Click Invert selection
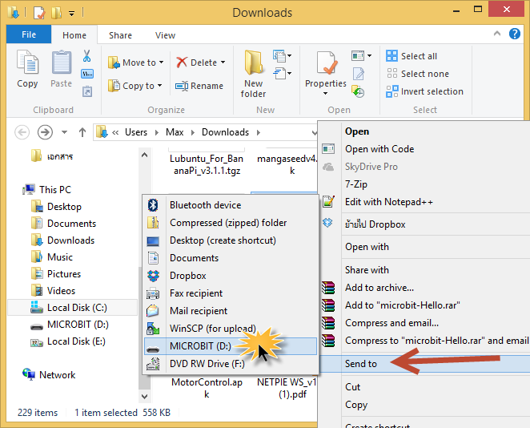Screen dimensions: 530x428 [424, 91]
